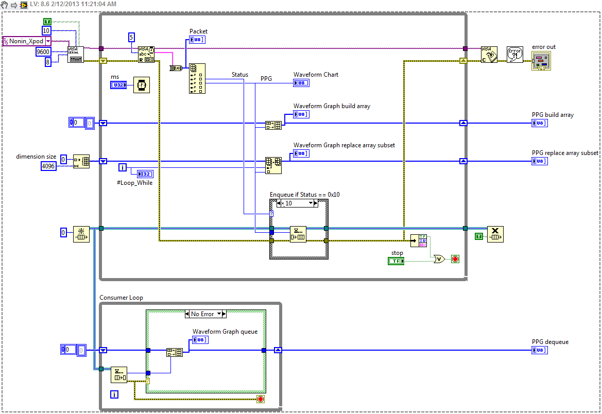
Task: Click the Consumer Loop iteration terminal
Action: tap(114, 394)
